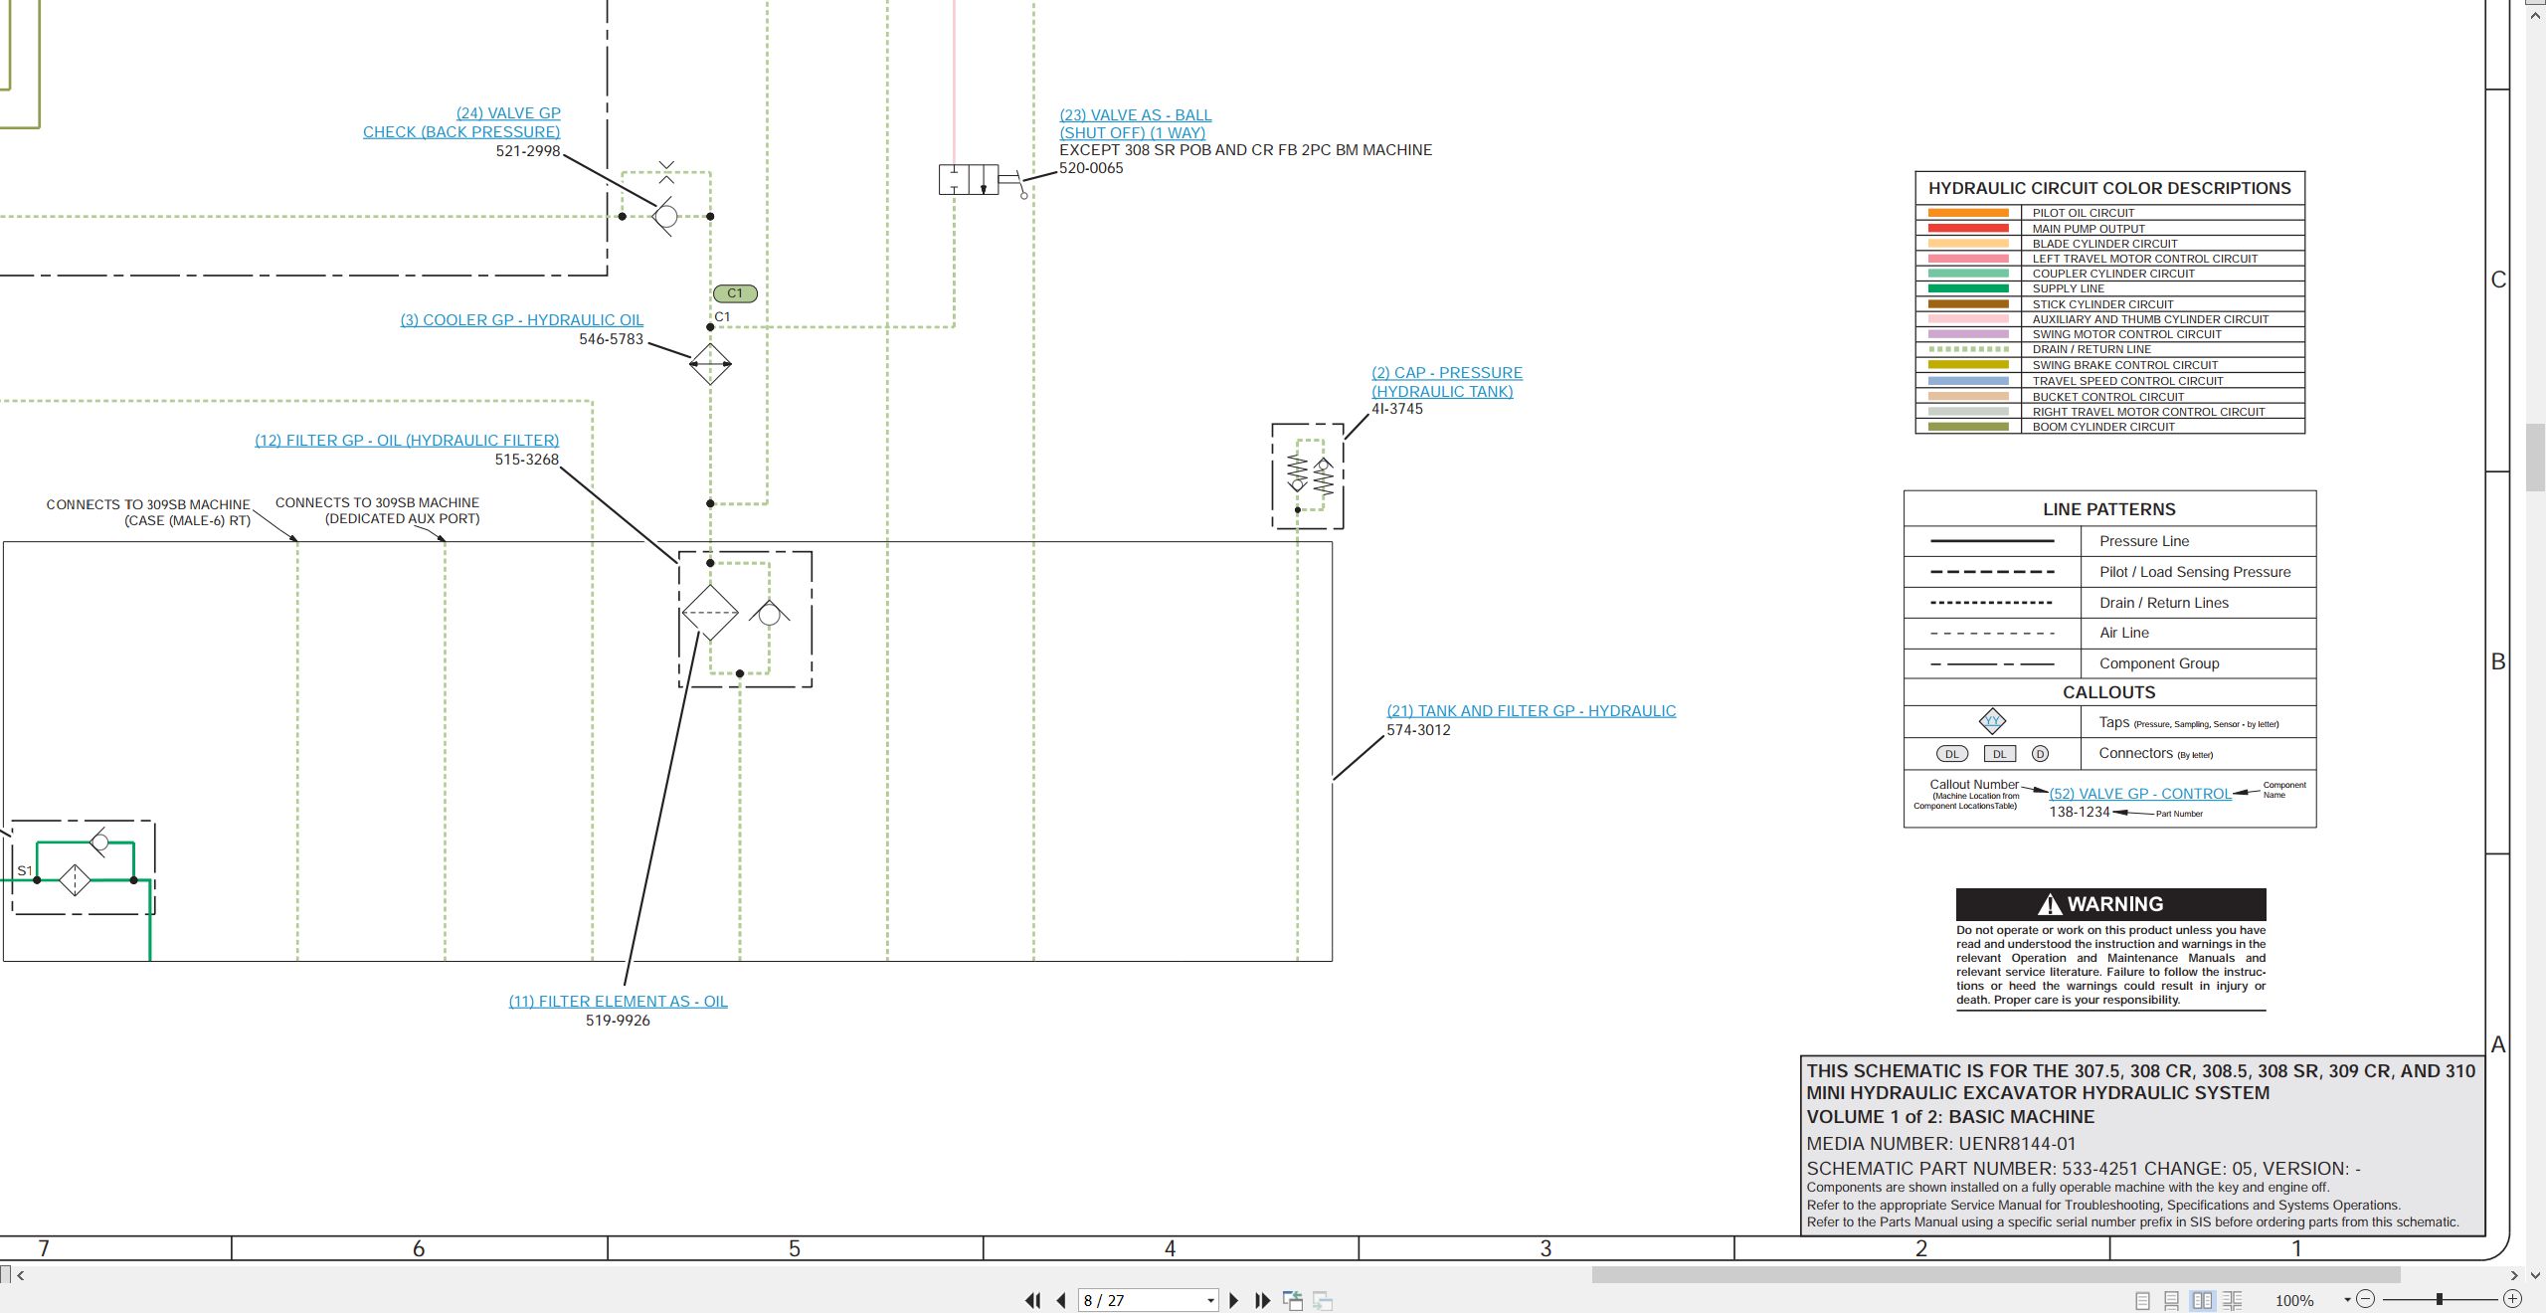Open the (52) VALVE GP - CONTROL example link
This screenshot has height=1313, width=2546.
(2140, 794)
